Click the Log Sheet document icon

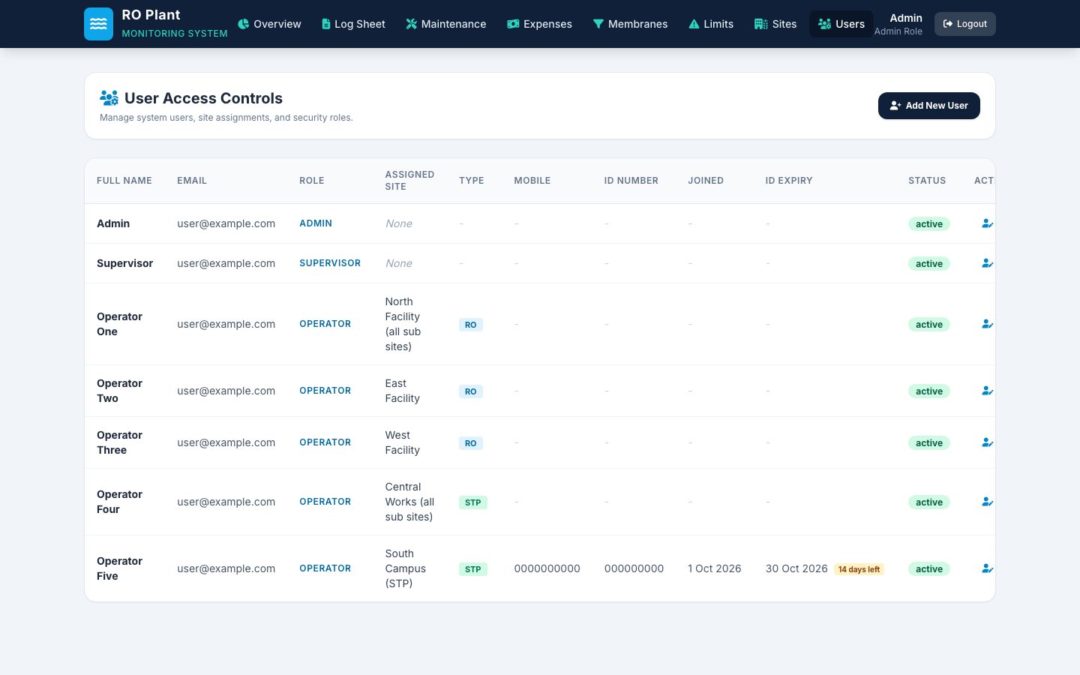(x=326, y=24)
